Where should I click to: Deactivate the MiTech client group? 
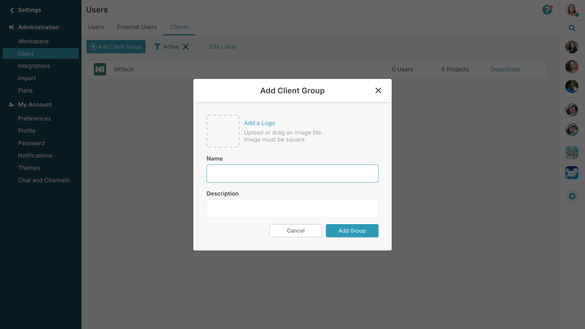coord(505,70)
